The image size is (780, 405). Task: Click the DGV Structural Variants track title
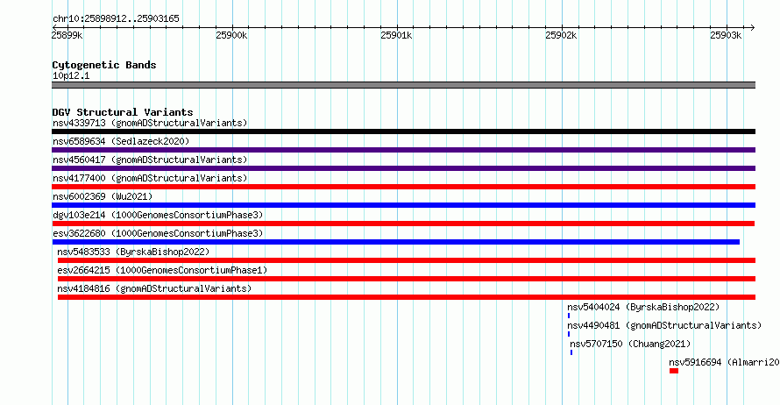(x=123, y=112)
